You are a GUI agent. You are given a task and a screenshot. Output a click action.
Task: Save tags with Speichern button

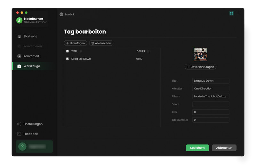tap(197, 148)
